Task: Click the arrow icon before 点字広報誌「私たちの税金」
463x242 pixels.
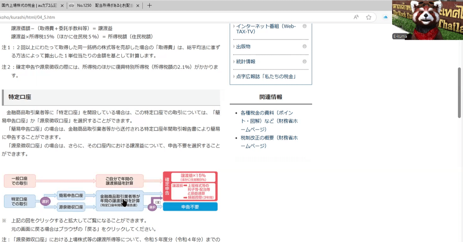Action: click(234, 76)
